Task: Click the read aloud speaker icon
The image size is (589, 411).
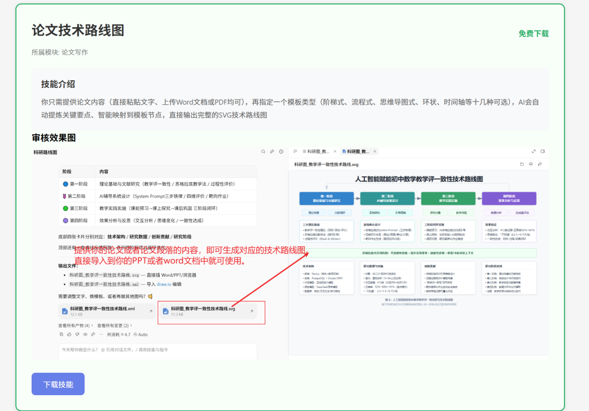Action: (x=85, y=334)
